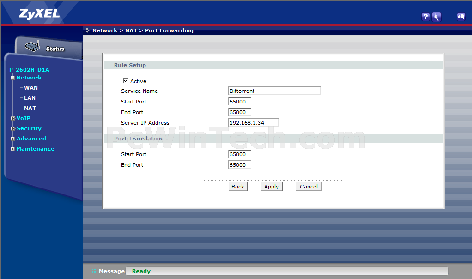Expand the Maintenance plus box
Viewport: 472px width, 279px height.
coord(13,149)
